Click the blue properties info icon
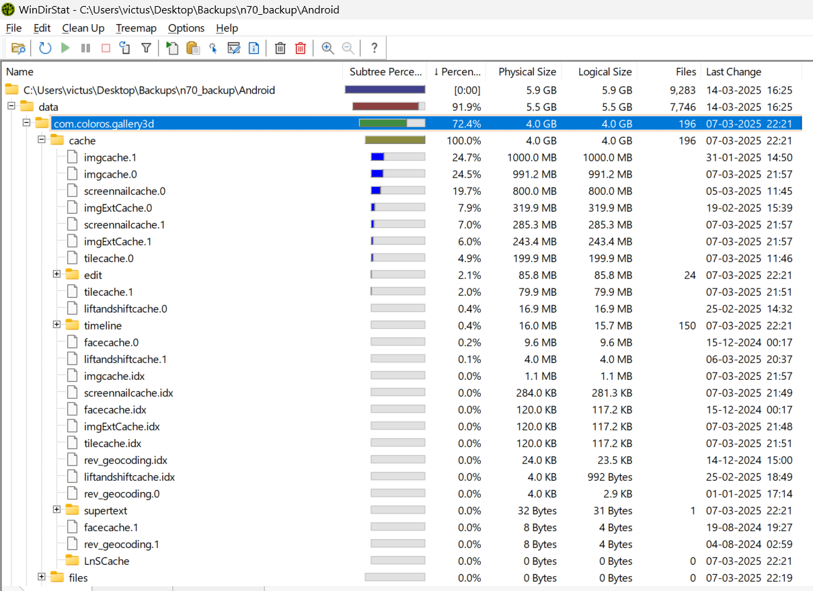 254,48
